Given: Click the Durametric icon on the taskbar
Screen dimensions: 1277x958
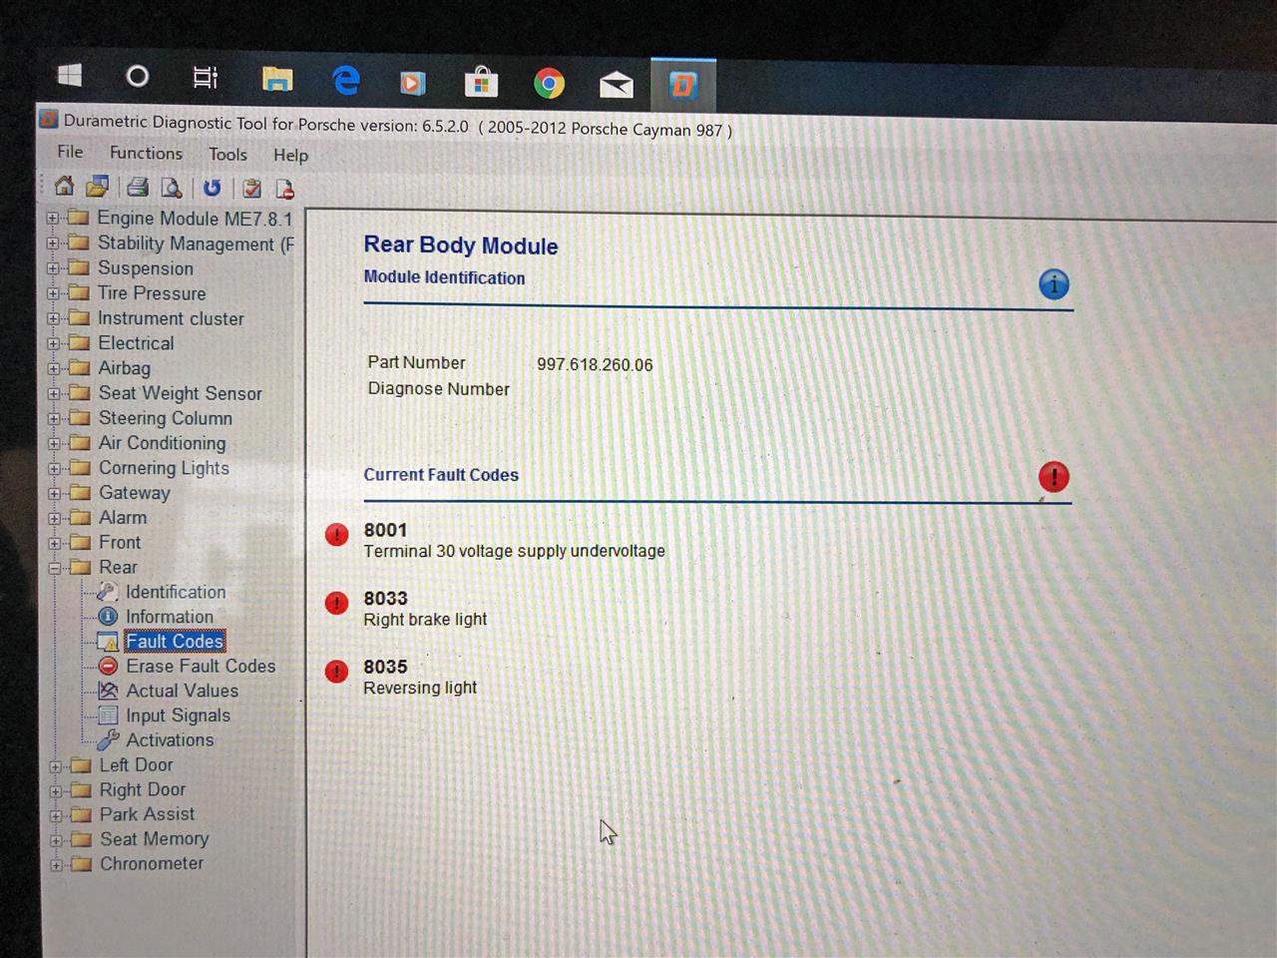Looking at the screenshot, I should pos(683,86).
